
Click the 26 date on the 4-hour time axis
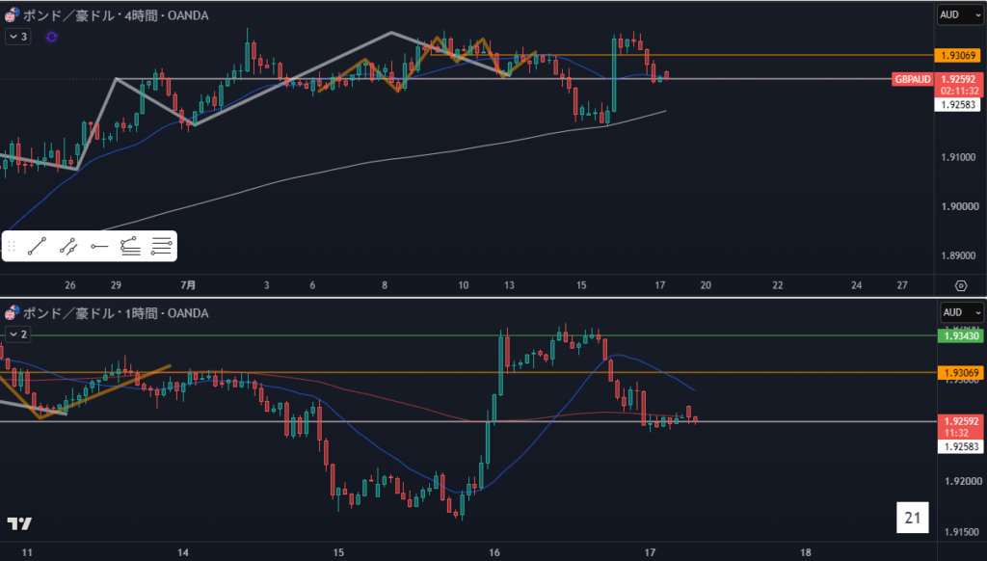[69, 285]
